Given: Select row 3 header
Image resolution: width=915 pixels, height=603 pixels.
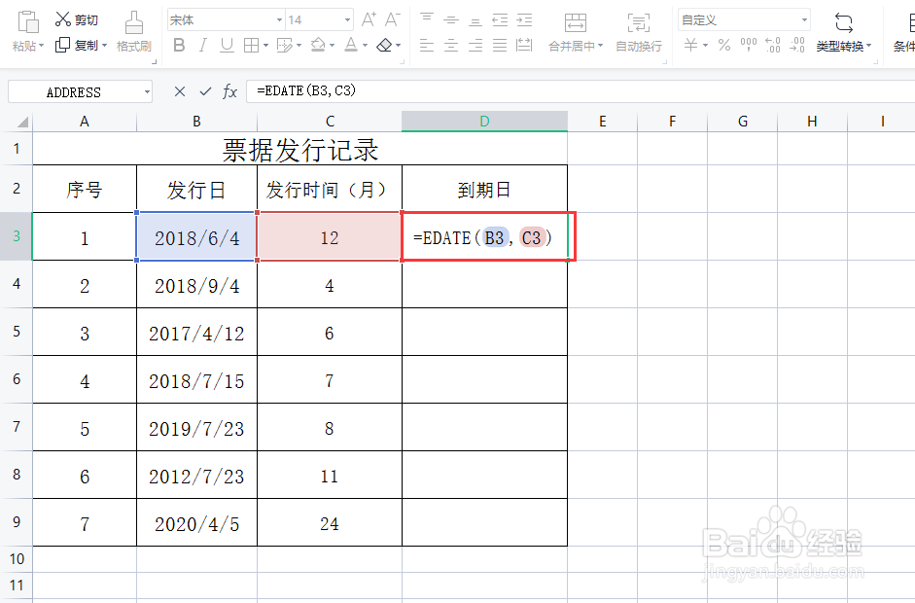Looking at the screenshot, I should pos(17,236).
